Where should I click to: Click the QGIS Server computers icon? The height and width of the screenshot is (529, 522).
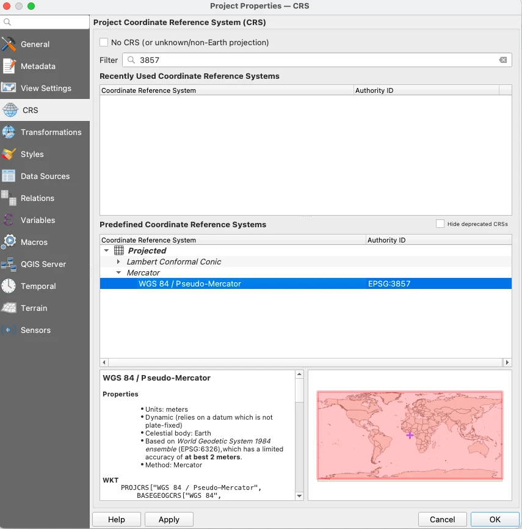coord(9,264)
